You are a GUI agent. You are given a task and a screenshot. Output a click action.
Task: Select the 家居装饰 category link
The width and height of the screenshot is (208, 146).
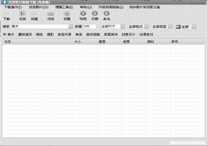click(111, 35)
